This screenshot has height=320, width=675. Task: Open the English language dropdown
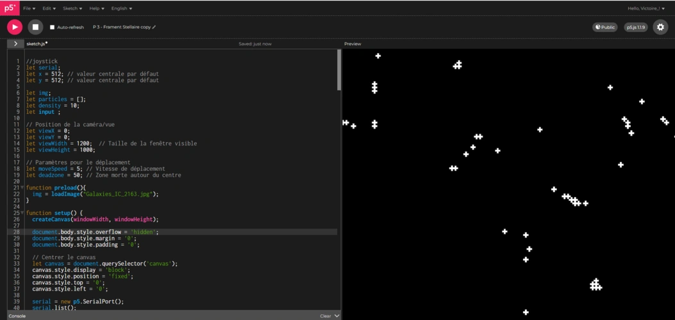point(121,8)
